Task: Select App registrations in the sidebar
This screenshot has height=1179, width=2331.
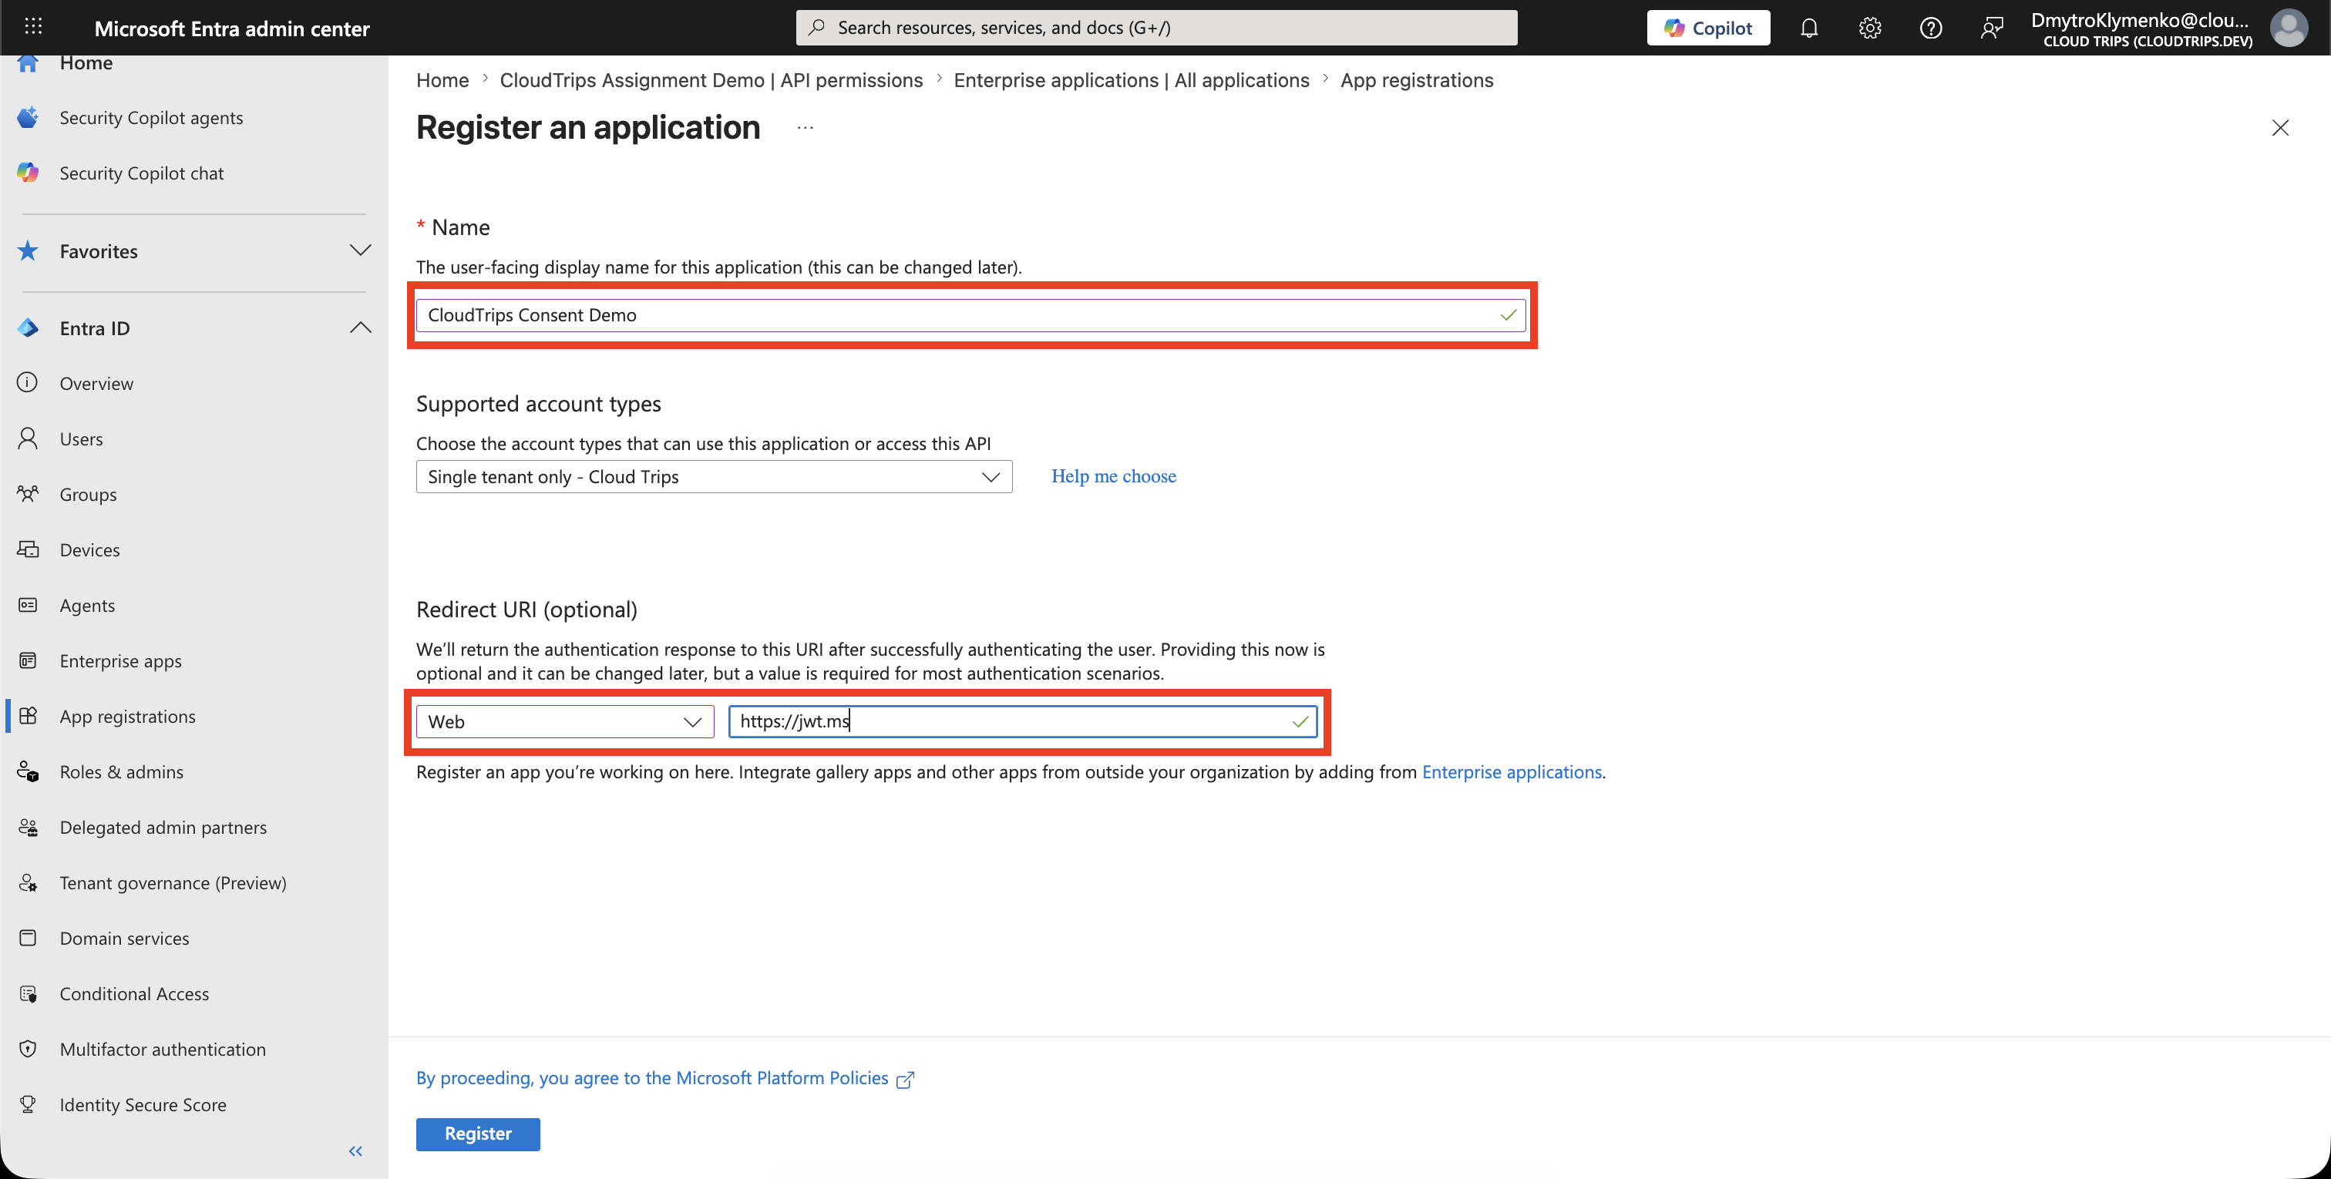Action: click(x=128, y=717)
